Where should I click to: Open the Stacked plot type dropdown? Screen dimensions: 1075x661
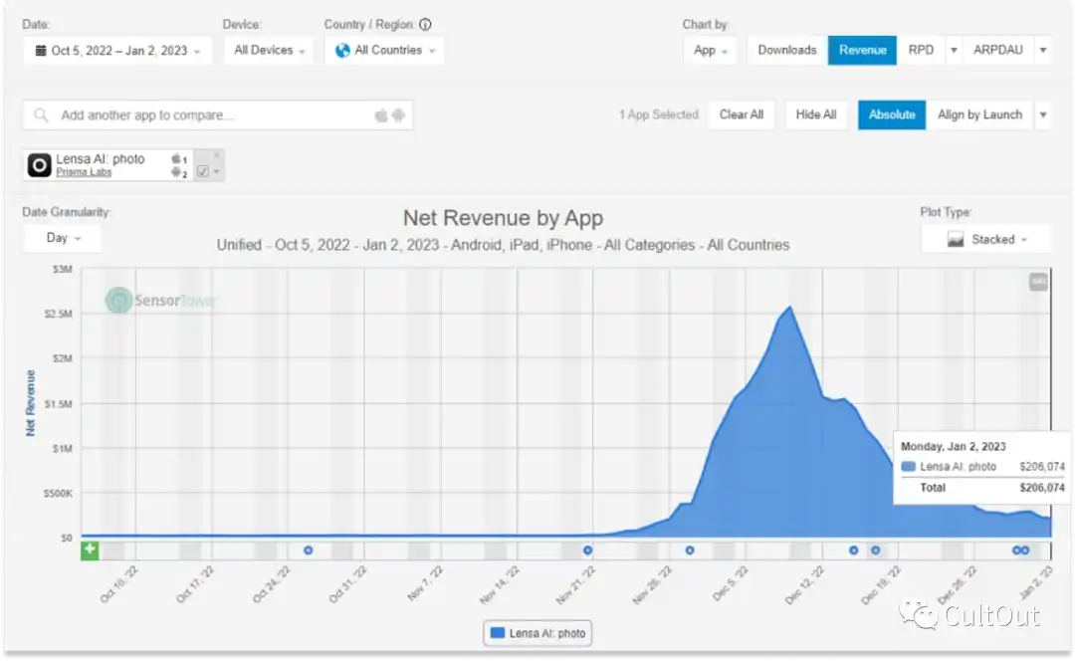click(x=985, y=239)
